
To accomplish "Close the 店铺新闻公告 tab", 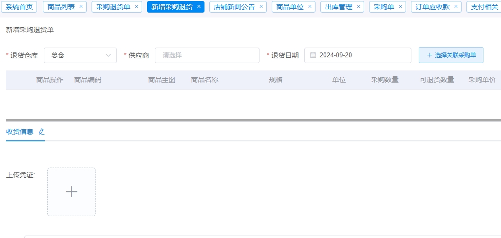I will 261,7.
